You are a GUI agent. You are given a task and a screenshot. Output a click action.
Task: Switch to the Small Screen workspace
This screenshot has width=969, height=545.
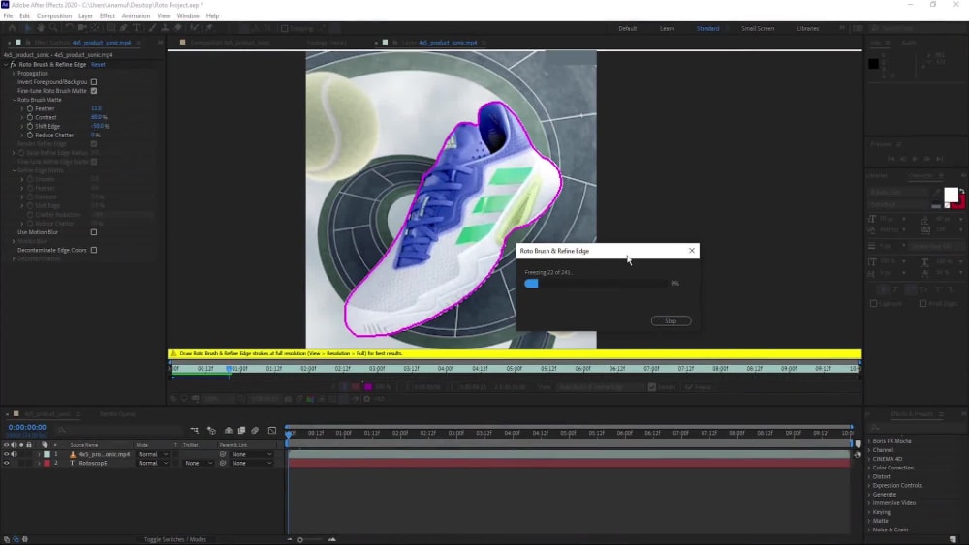point(758,28)
